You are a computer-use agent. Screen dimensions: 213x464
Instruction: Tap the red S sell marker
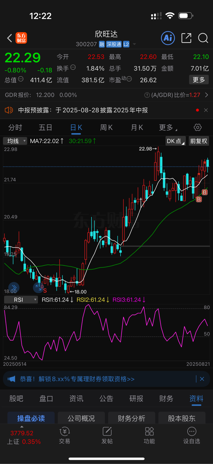click(x=45, y=291)
